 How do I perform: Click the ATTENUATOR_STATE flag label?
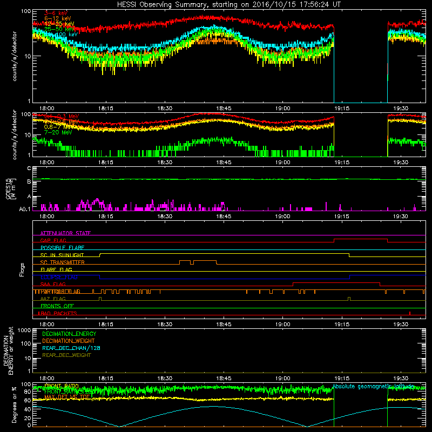pyautogui.click(x=65, y=233)
